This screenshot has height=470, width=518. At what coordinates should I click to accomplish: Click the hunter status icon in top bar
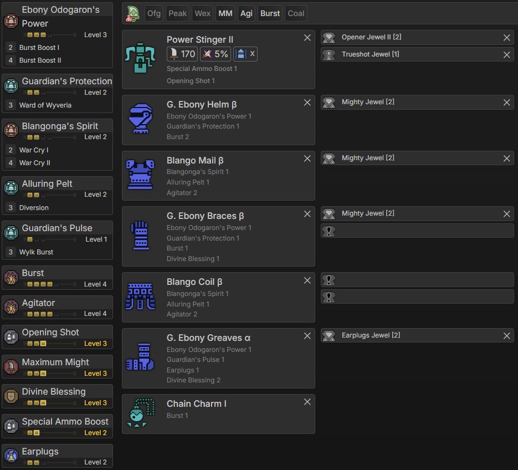(x=133, y=13)
